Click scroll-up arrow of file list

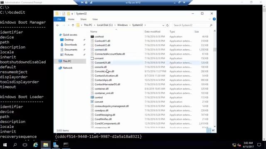tap(214, 31)
